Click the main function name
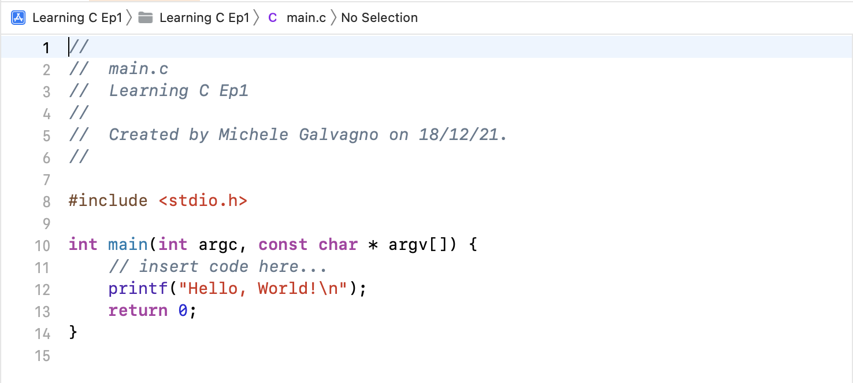This screenshot has width=853, height=383. (x=128, y=245)
